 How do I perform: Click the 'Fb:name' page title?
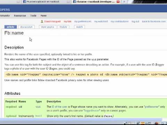click(x=14, y=33)
